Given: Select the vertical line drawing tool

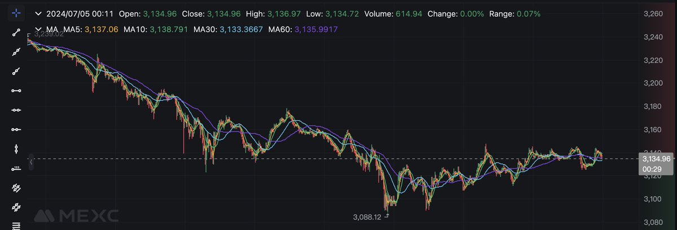Looking at the screenshot, I should click(x=16, y=149).
